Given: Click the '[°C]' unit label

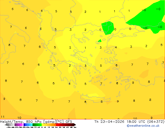Looking at the screenshot, I should pyautogui.click(x=60, y=122).
